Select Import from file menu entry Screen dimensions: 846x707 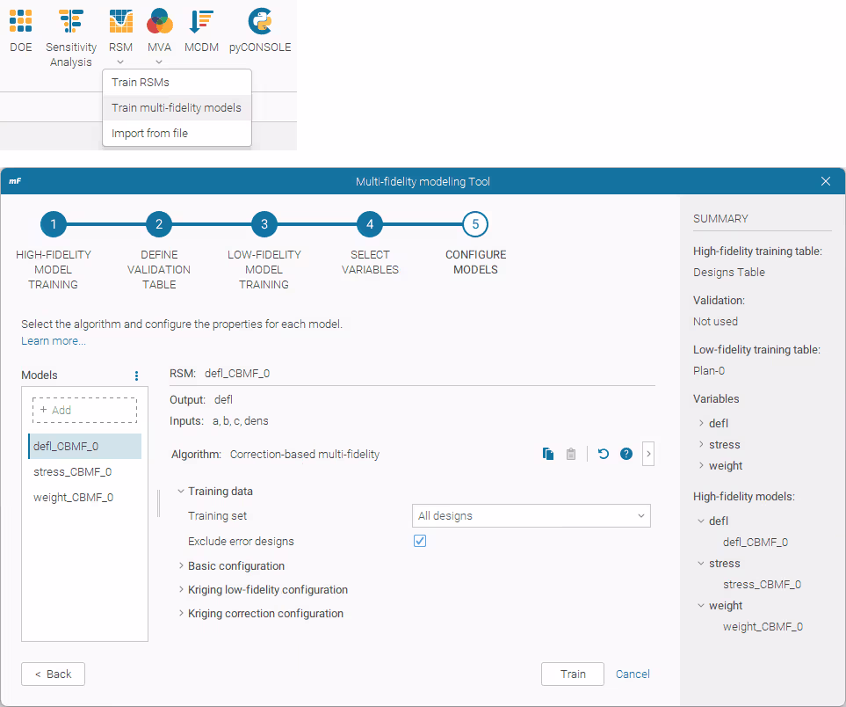pos(149,134)
